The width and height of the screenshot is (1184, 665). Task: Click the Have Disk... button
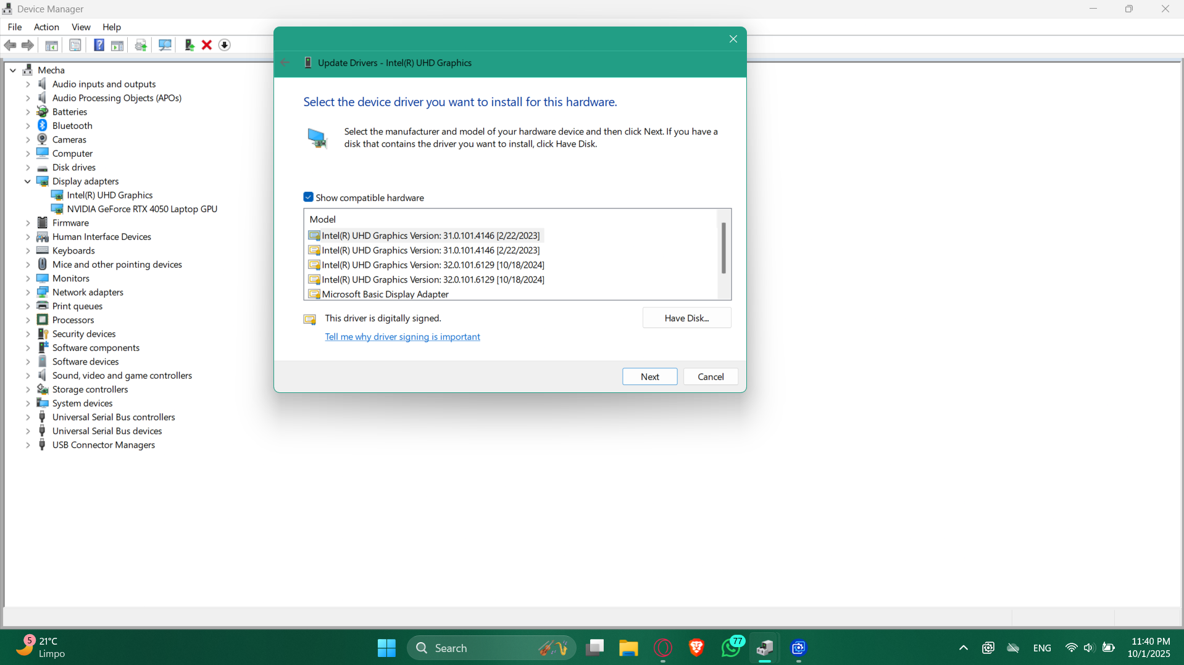coord(687,318)
